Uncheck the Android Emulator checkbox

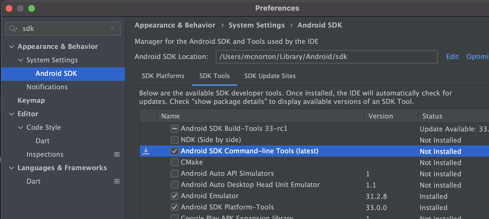(x=175, y=196)
